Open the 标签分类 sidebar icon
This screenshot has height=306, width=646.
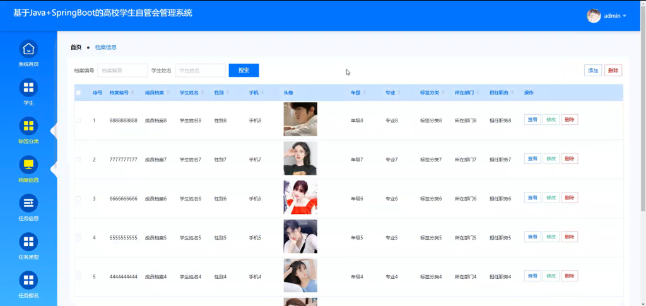[28, 126]
